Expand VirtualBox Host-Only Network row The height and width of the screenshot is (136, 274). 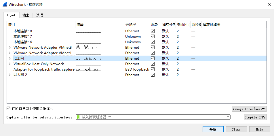[10, 64]
